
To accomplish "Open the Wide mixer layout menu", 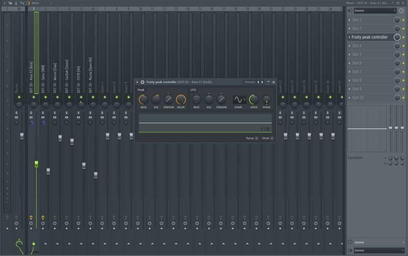I will (x=34, y=3).
